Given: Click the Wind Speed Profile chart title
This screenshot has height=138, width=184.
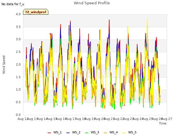Looking at the screenshot, I should point(92,3).
